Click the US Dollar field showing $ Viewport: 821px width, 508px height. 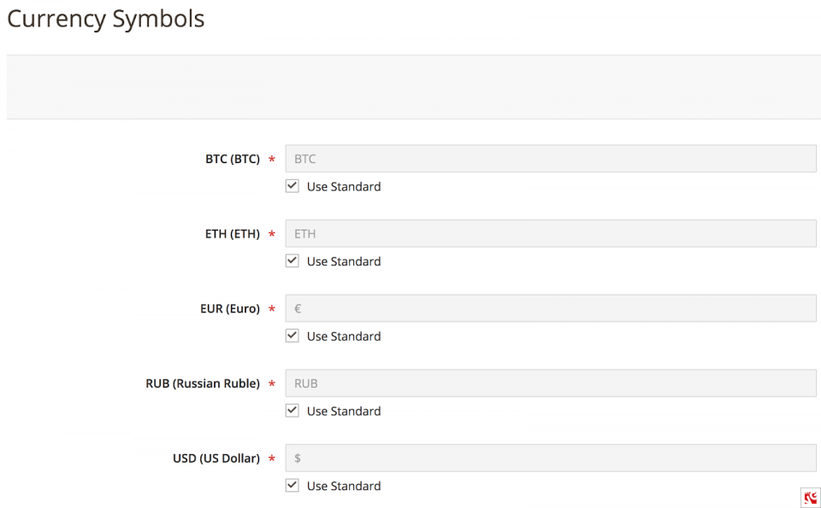click(551, 458)
